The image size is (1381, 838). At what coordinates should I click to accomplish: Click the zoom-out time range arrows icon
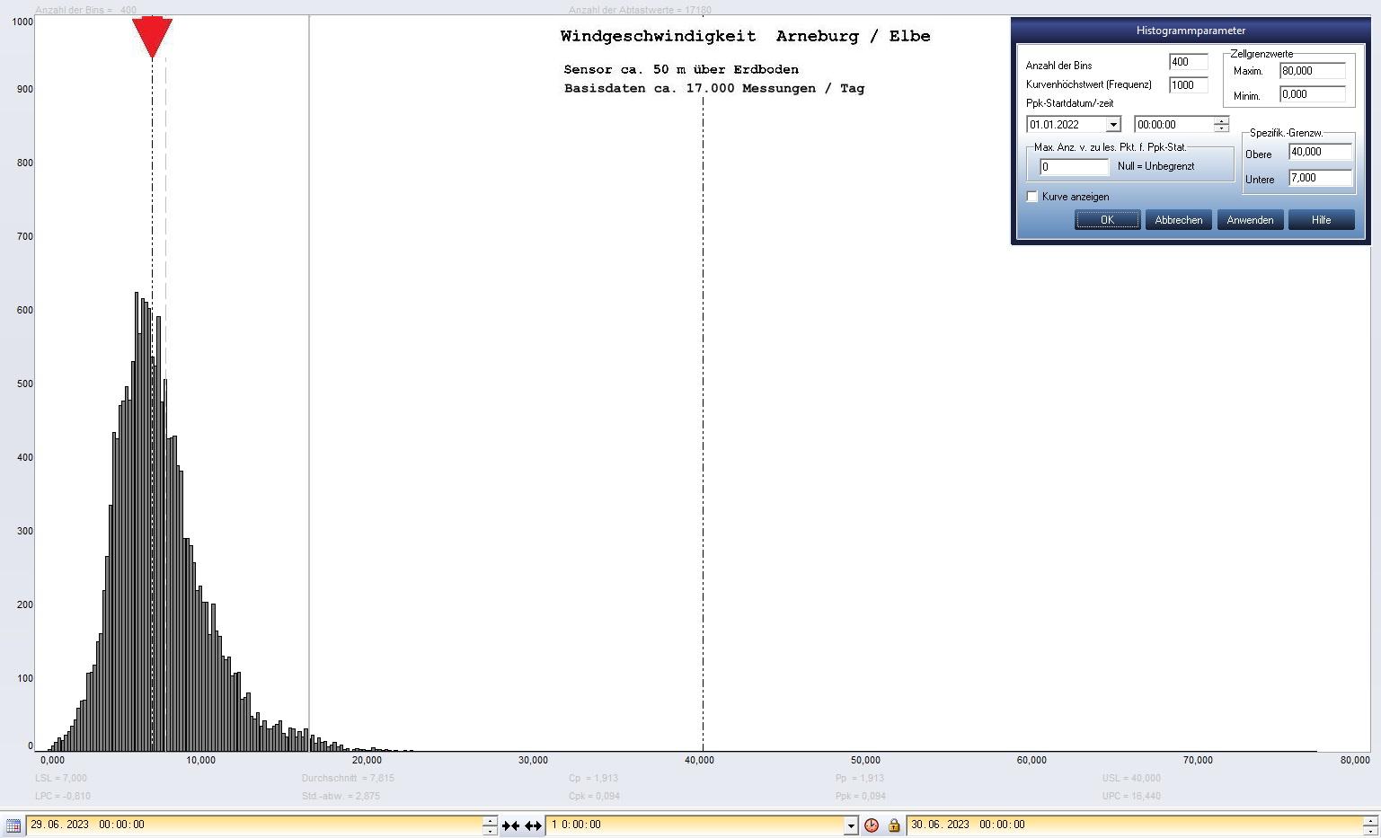[533, 825]
